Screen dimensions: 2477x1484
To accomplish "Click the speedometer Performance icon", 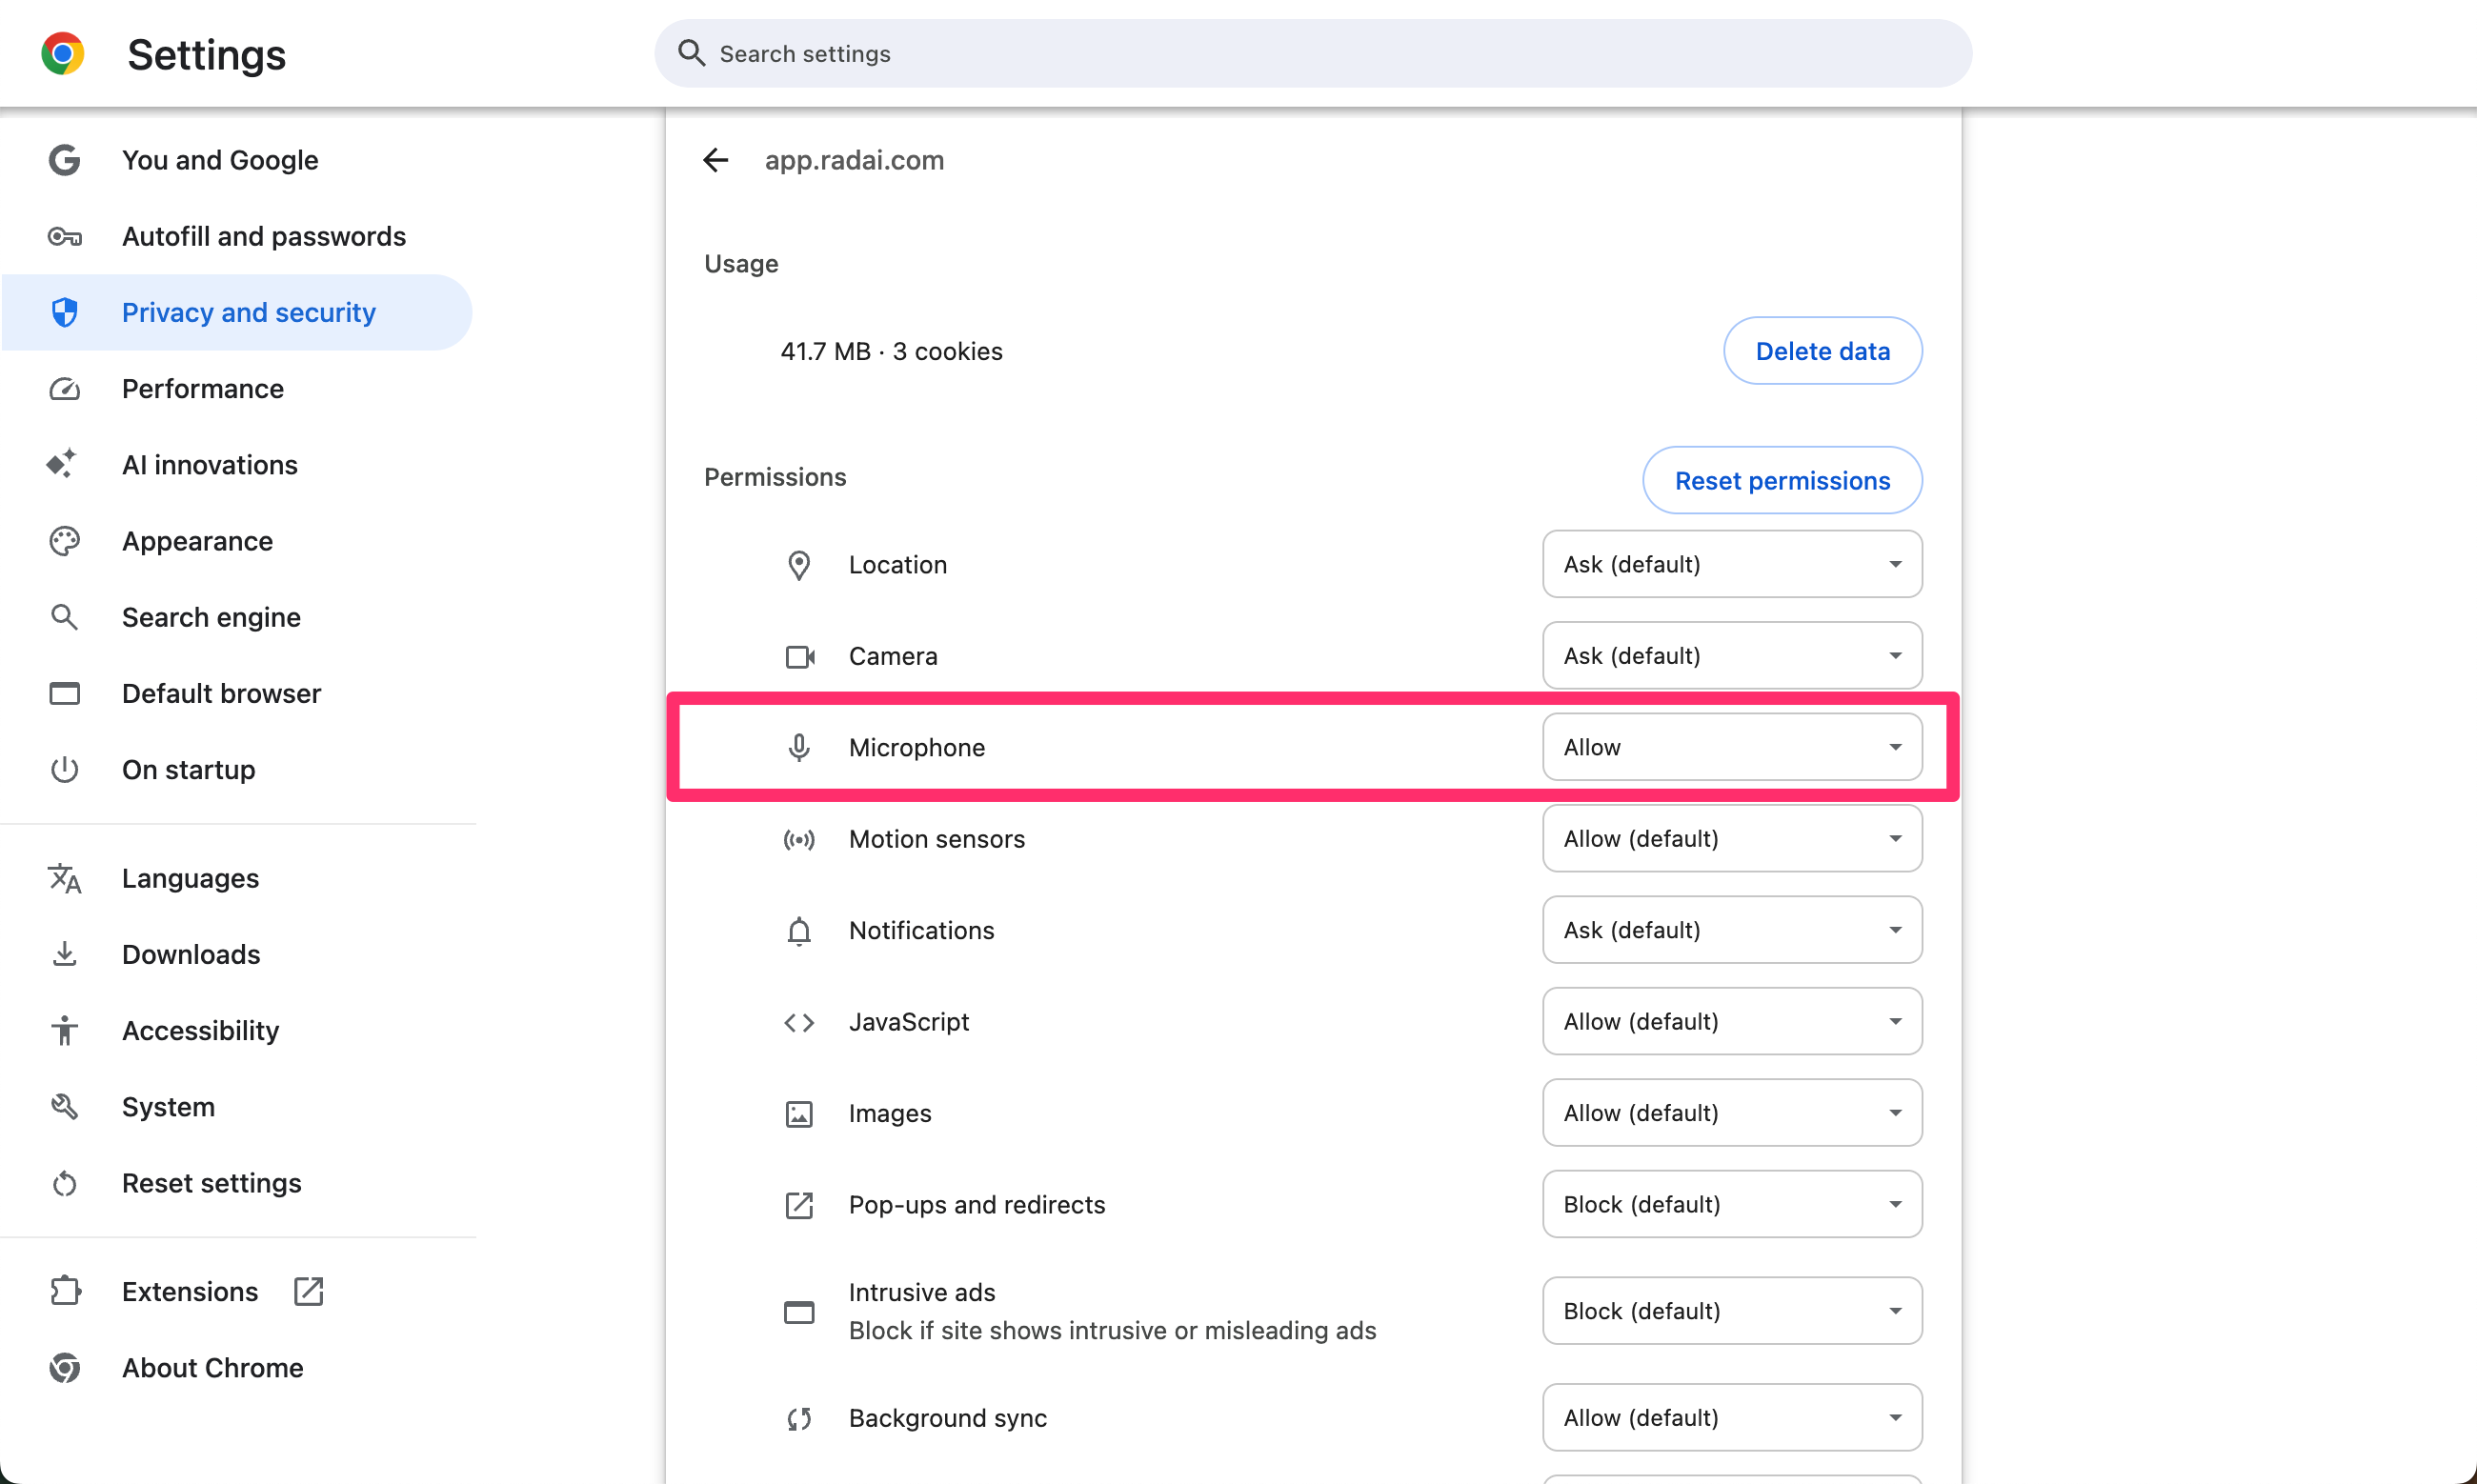I will (x=65, y=388).
